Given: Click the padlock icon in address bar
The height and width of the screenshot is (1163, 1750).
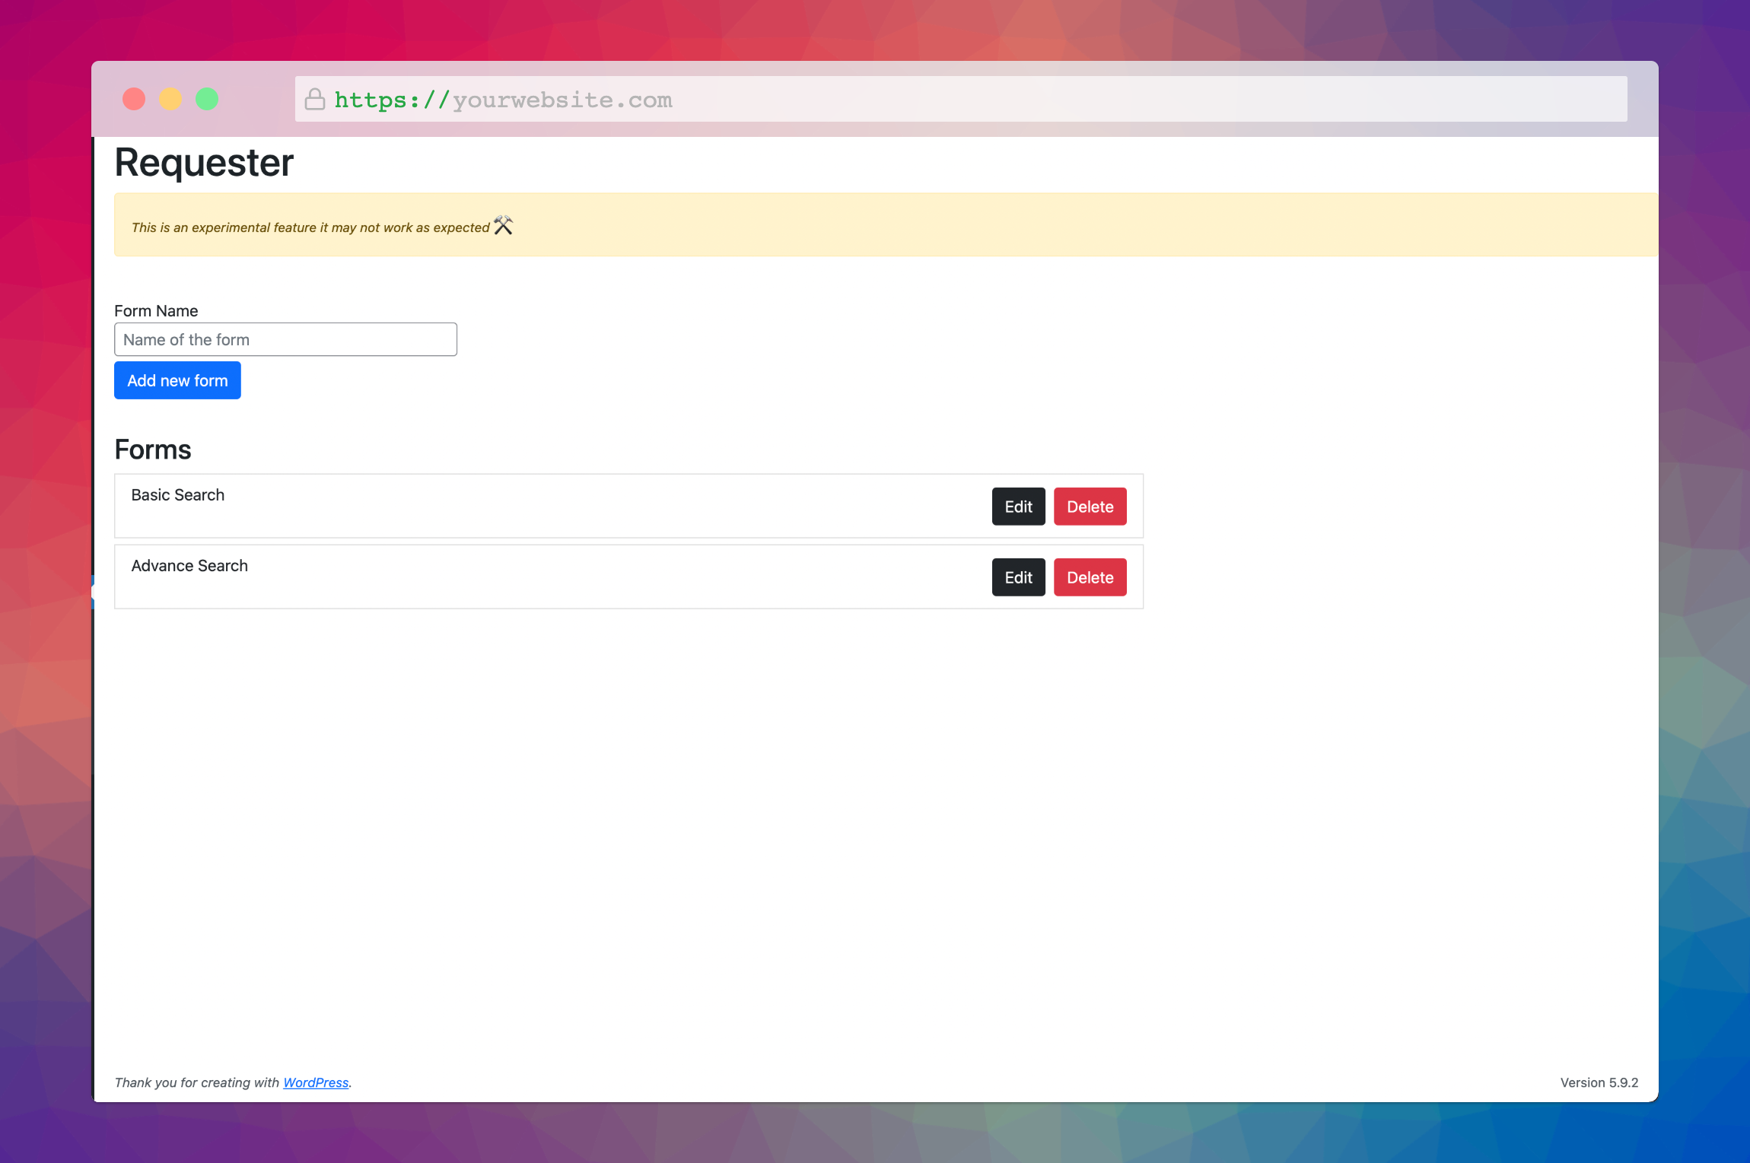Looking at the screenshot, I should pos(315,99).
